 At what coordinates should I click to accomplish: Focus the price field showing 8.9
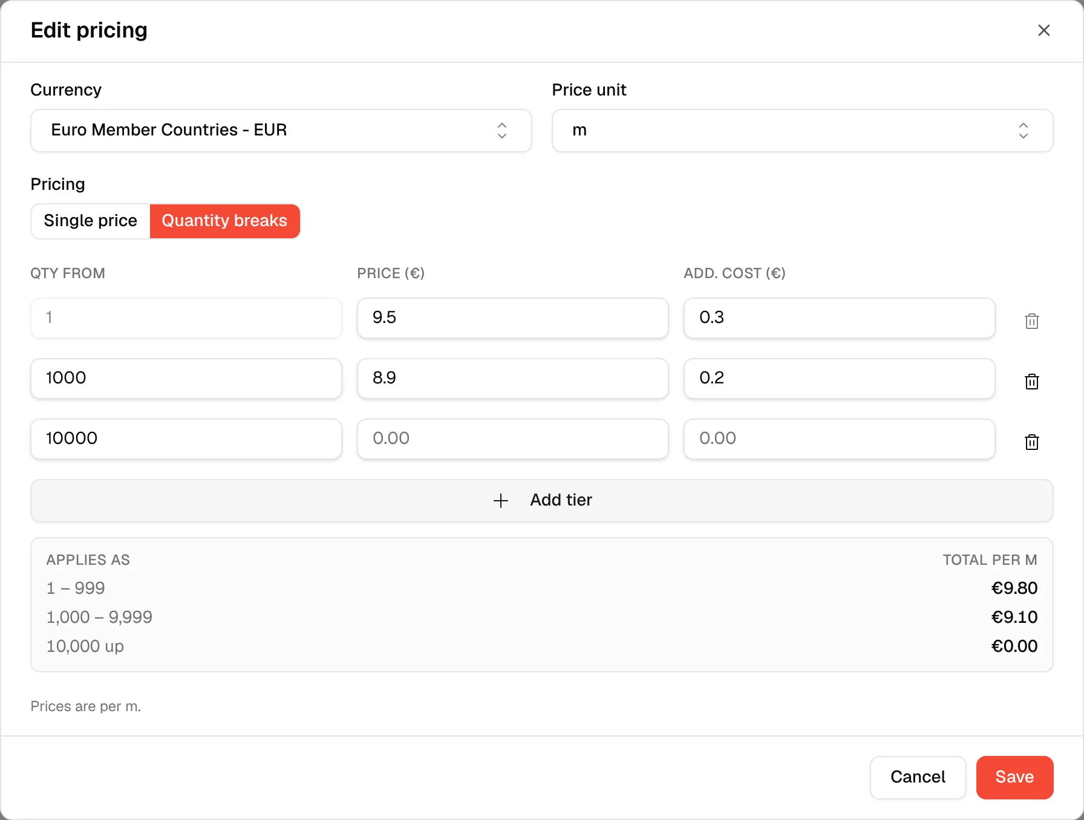(x=513, y=378)
